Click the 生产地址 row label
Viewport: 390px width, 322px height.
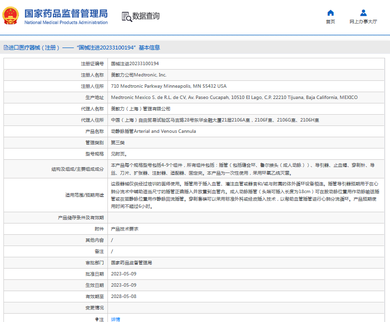95,98
